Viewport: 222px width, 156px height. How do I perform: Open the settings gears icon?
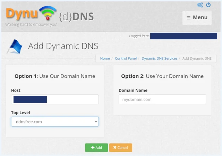tap(200, 5)
